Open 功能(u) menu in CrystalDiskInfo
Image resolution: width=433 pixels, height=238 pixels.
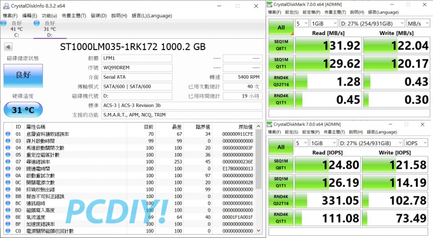coord(50,16)
